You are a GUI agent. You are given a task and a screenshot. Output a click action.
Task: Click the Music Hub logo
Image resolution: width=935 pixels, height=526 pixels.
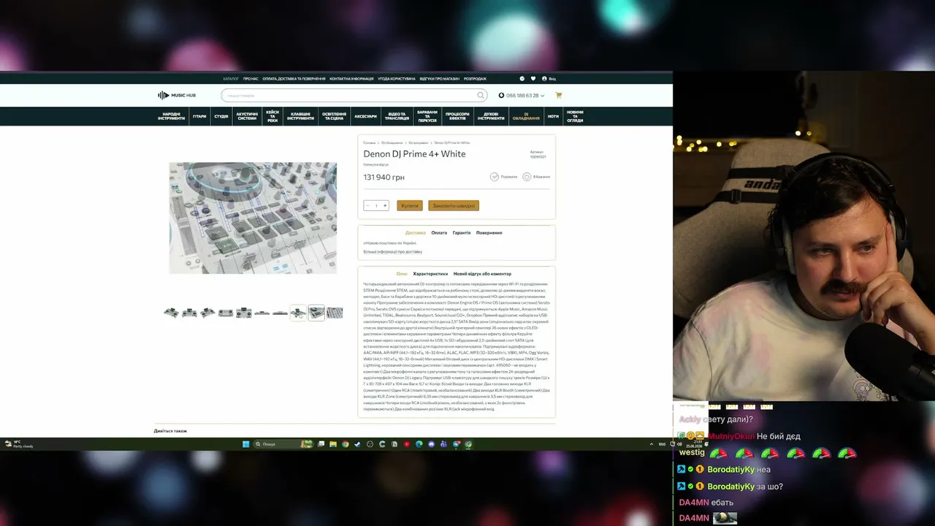click(x=177, y=95)
